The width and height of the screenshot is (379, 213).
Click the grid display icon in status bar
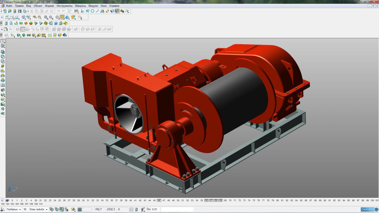(x=80, y=209)
